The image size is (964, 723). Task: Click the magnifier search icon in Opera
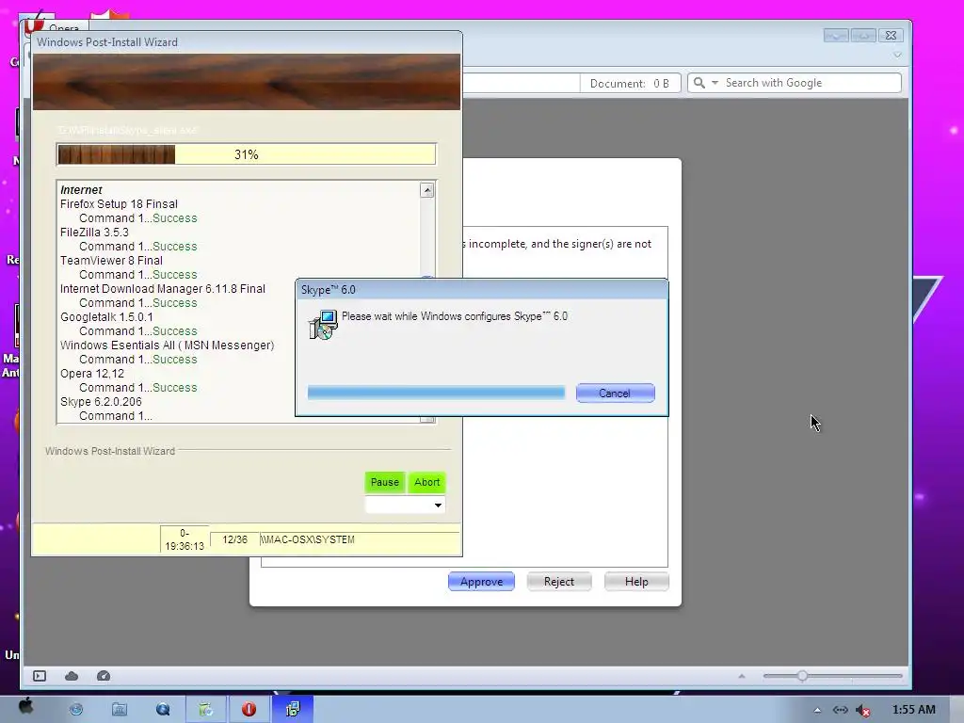click(x=699, y=83)
